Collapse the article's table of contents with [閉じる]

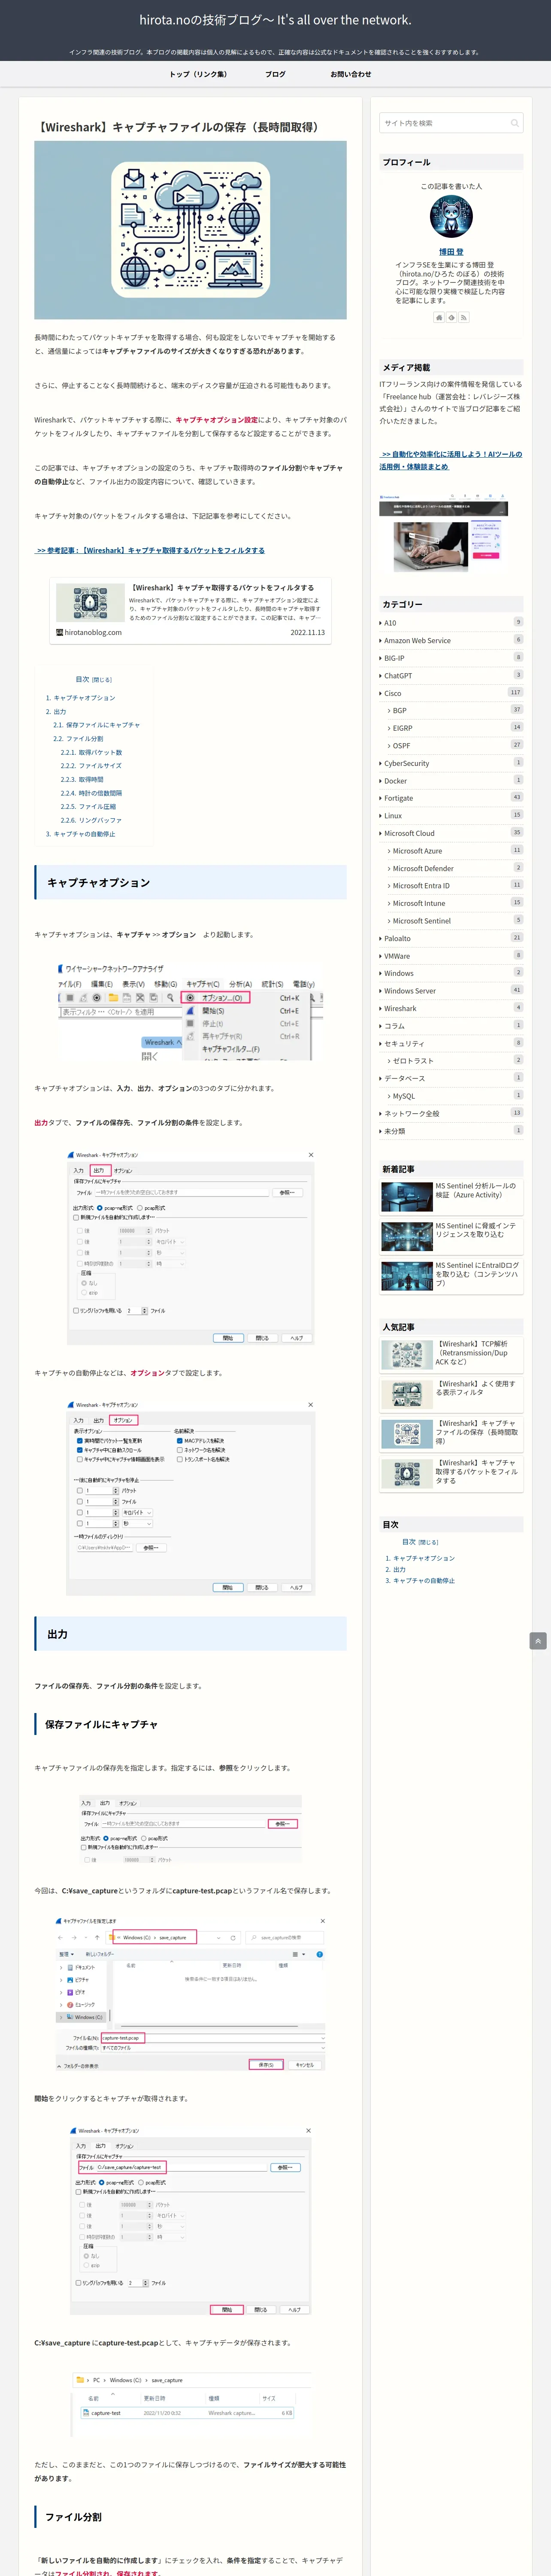[x=102, y=679]
